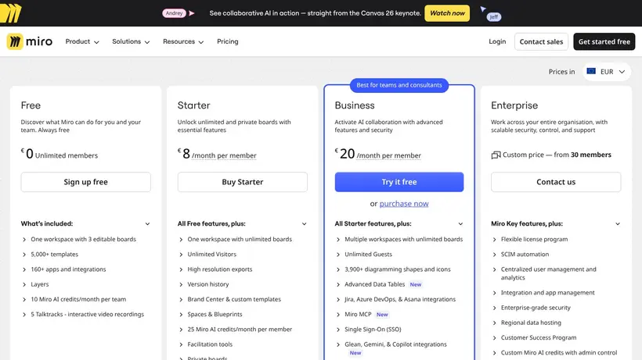This screenshot has height=360, width=642.
Task: Click the Contact sales button
Action: (541, 41)
